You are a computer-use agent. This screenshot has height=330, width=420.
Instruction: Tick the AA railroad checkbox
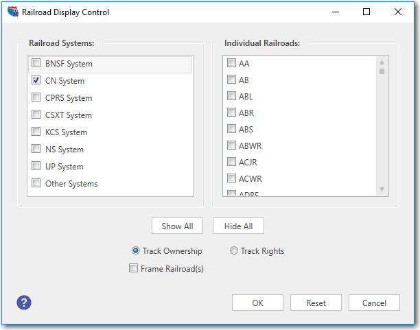(232, 64)
